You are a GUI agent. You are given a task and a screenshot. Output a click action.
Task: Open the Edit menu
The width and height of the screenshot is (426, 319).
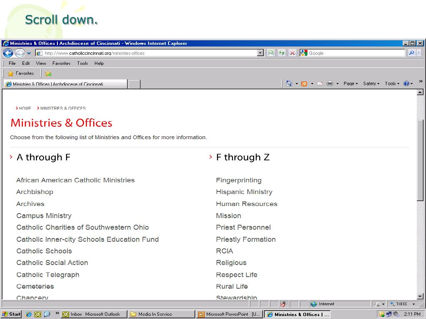26,63
